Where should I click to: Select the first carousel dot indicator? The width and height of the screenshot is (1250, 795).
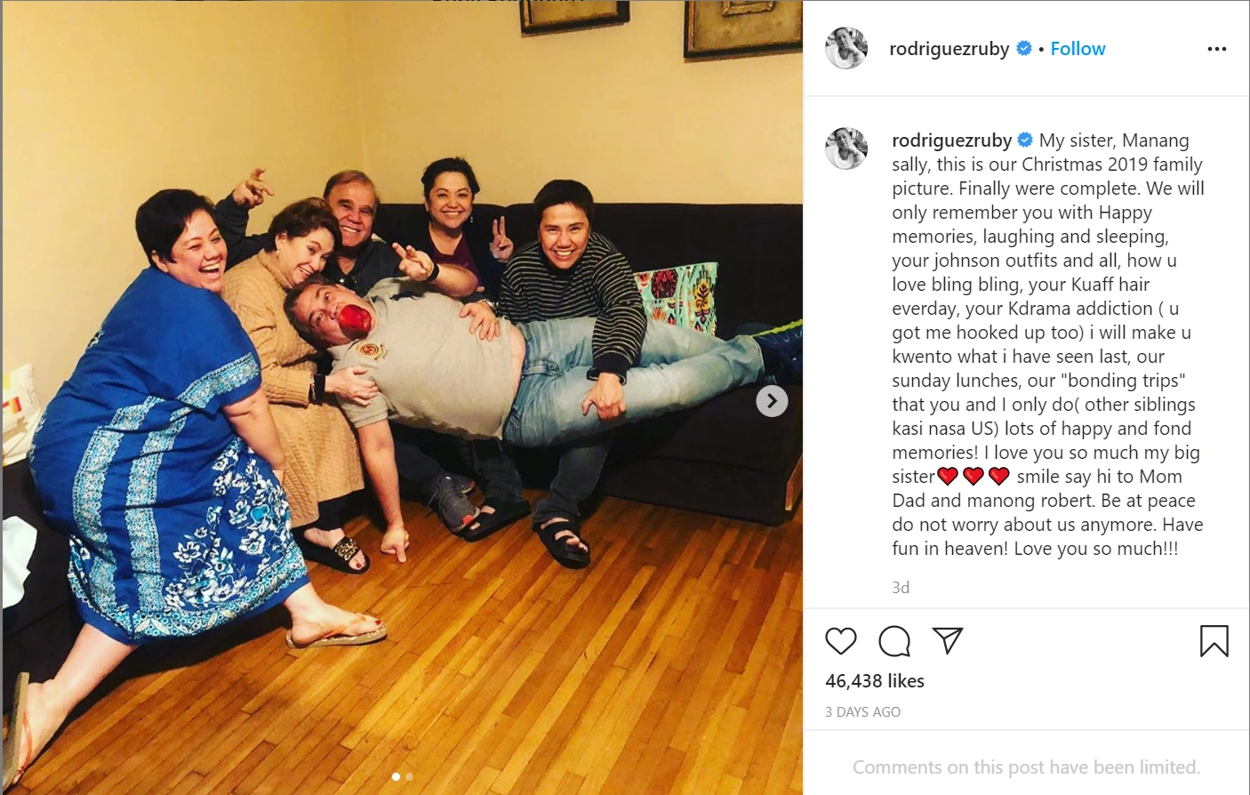(x=396, y=777)
